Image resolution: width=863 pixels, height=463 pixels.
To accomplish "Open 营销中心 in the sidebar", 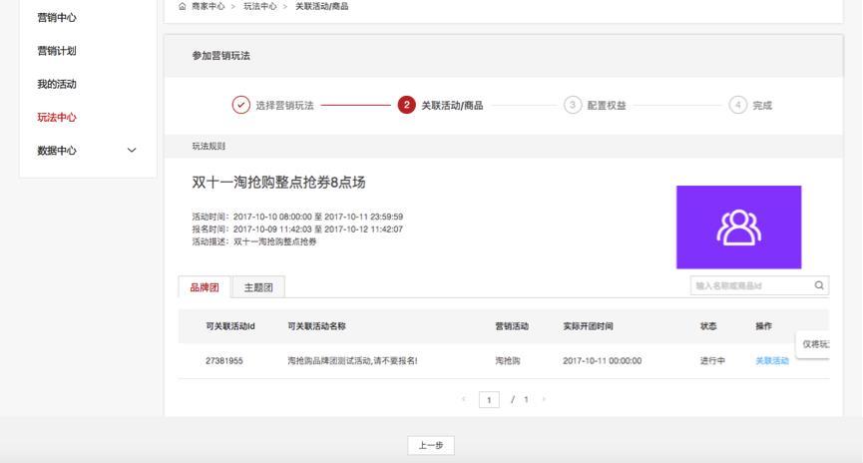I will (x=57, y=18).
